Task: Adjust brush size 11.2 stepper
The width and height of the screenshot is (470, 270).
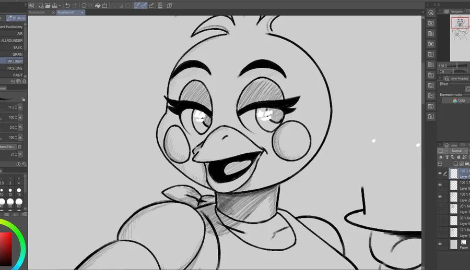Action: [x=16, y=107]
